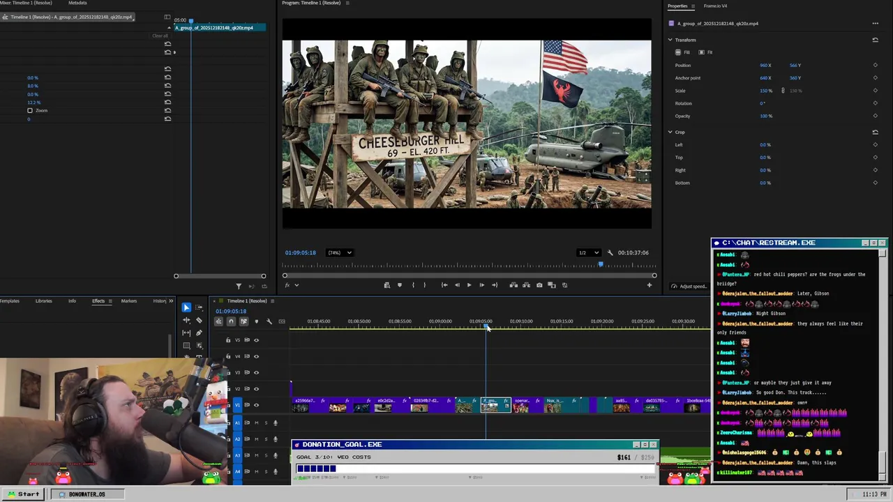
Task: Edit the Scale 150 % value
Action: (x=765, y=91)
